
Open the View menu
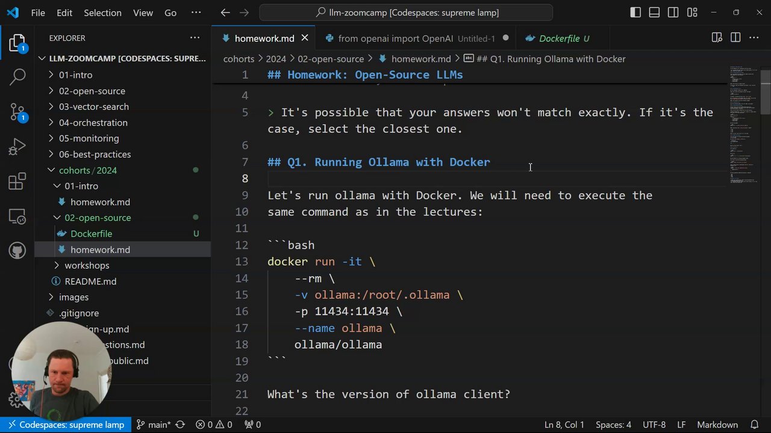click(x=143, y=12)
